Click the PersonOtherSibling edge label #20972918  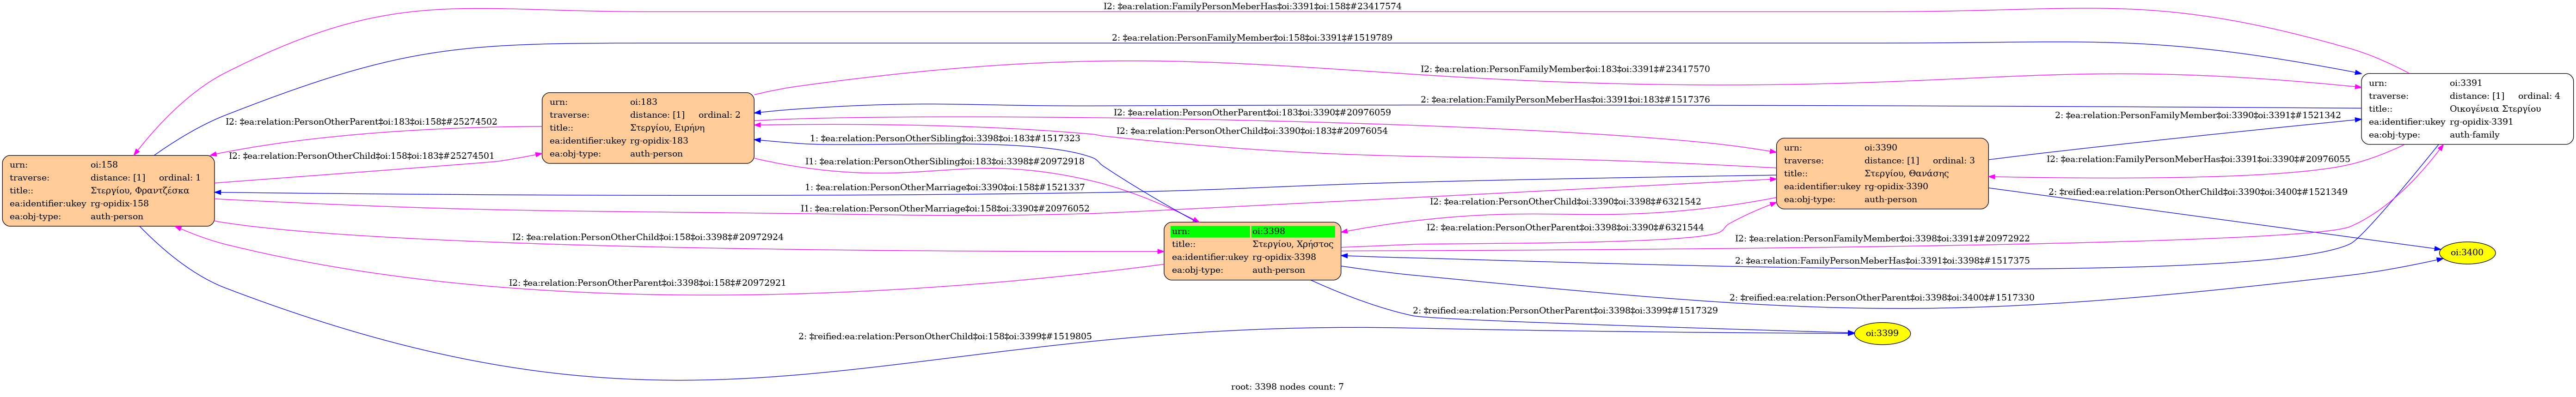[944, 162]
